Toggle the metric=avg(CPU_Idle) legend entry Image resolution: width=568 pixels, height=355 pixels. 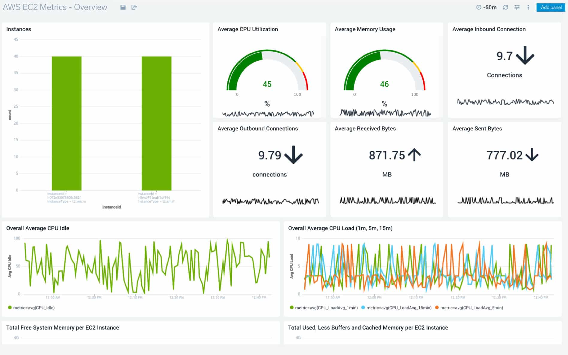pos(31,307)
